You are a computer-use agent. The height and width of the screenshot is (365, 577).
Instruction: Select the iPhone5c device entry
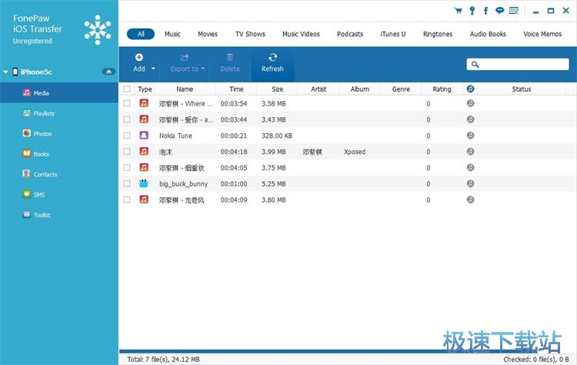[36, 72]
